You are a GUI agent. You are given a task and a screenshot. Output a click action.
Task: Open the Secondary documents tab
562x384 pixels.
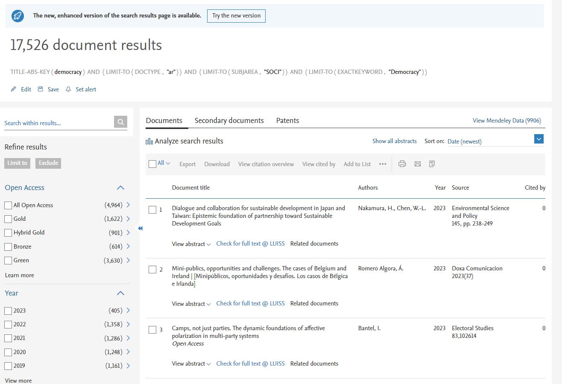point(229,120)
